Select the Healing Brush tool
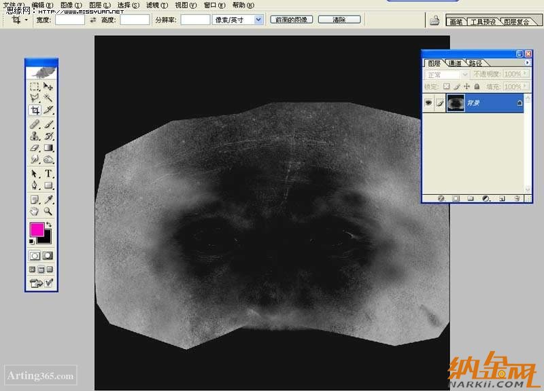The height and width of the screenshot is (391, 544). tap(35, 124)
